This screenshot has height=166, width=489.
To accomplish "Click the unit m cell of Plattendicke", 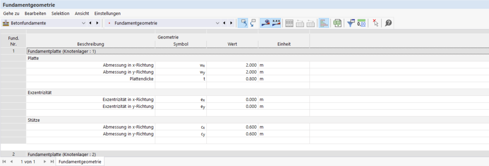I will 284,79.
